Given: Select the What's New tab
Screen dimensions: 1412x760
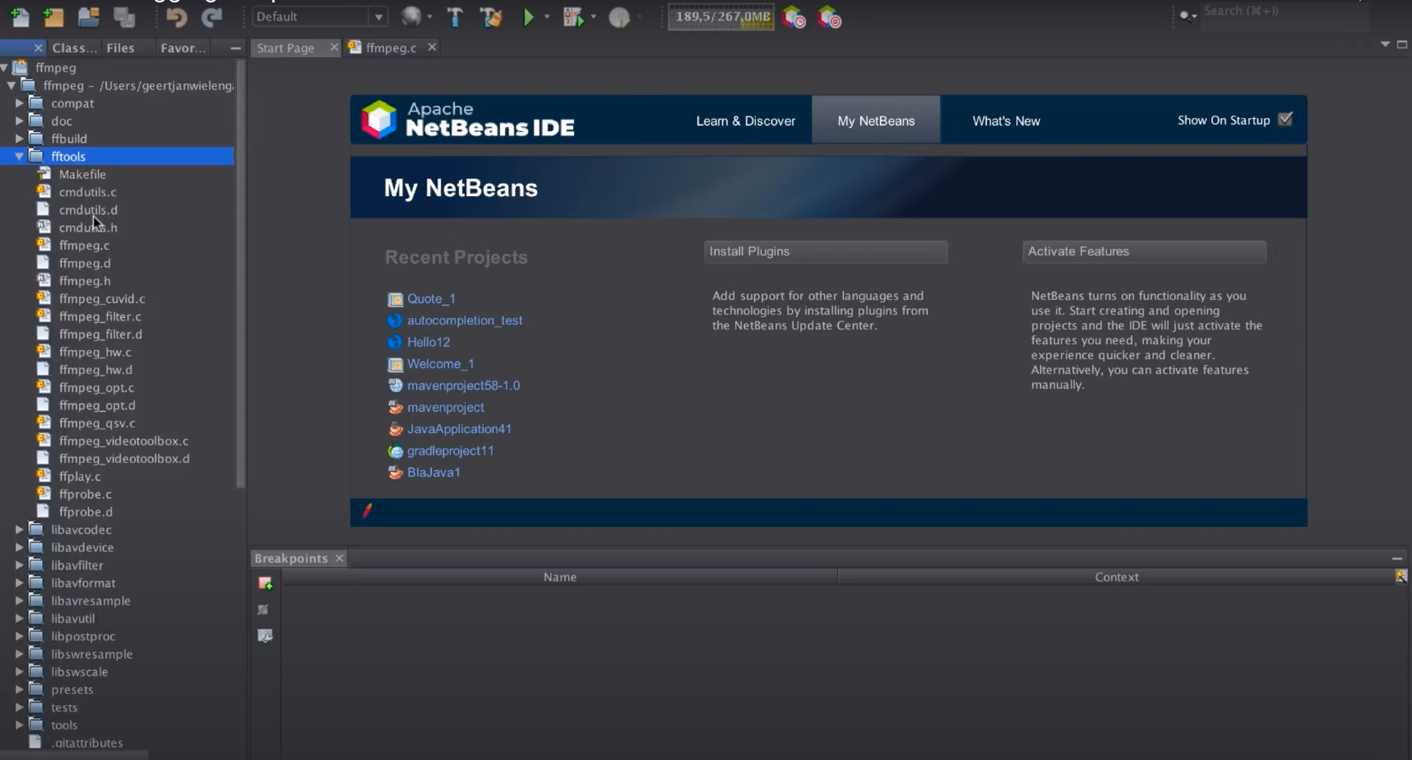Looking at the screenshot, I should point(1006,120).
